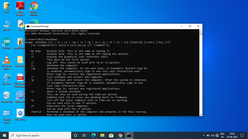Image resolution: width=248 pixels, height=139 pixels.
Task: Select This PC desktop icon
Action: pos(7,25)
